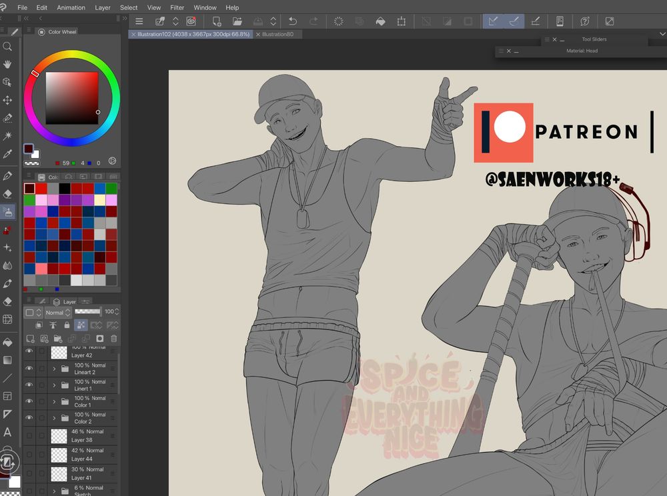This screenshot has height=496, width=667.
Task: Select the Hand move-canvas tool
Action: pyautogui.click(x=7, y=65)
